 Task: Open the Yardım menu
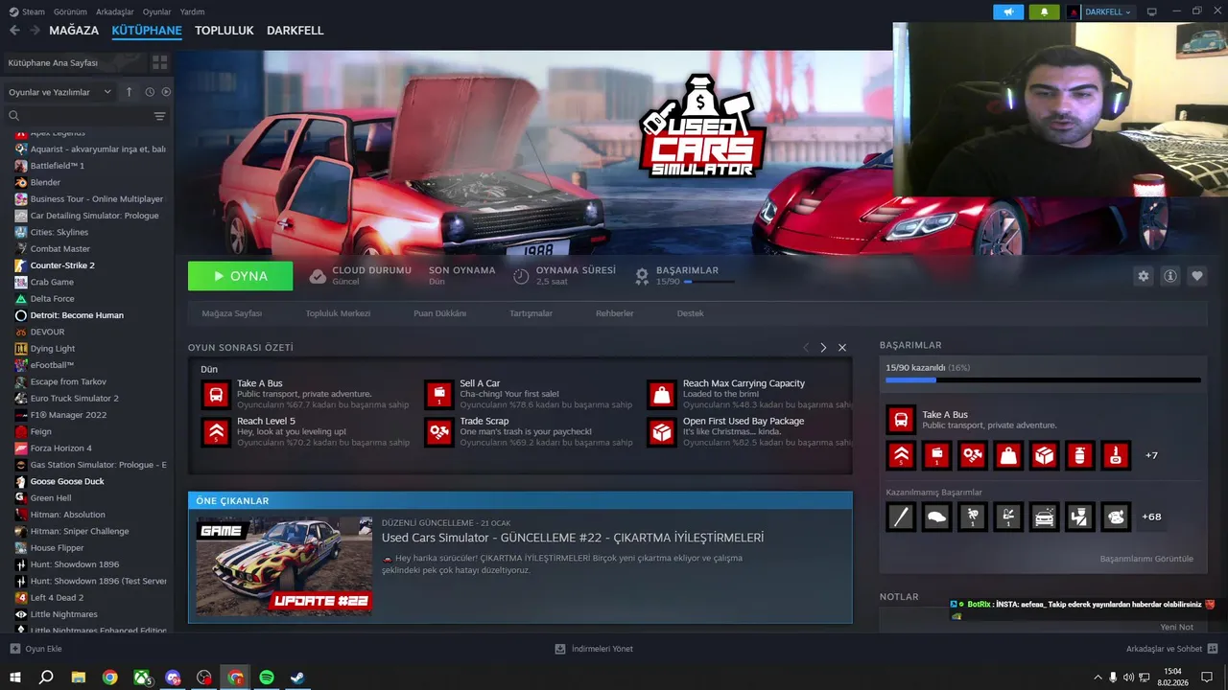[x=192, y=11]
